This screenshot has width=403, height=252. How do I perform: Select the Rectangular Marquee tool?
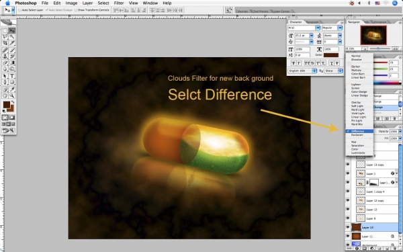pyautogui.click(x=5, y=31)
